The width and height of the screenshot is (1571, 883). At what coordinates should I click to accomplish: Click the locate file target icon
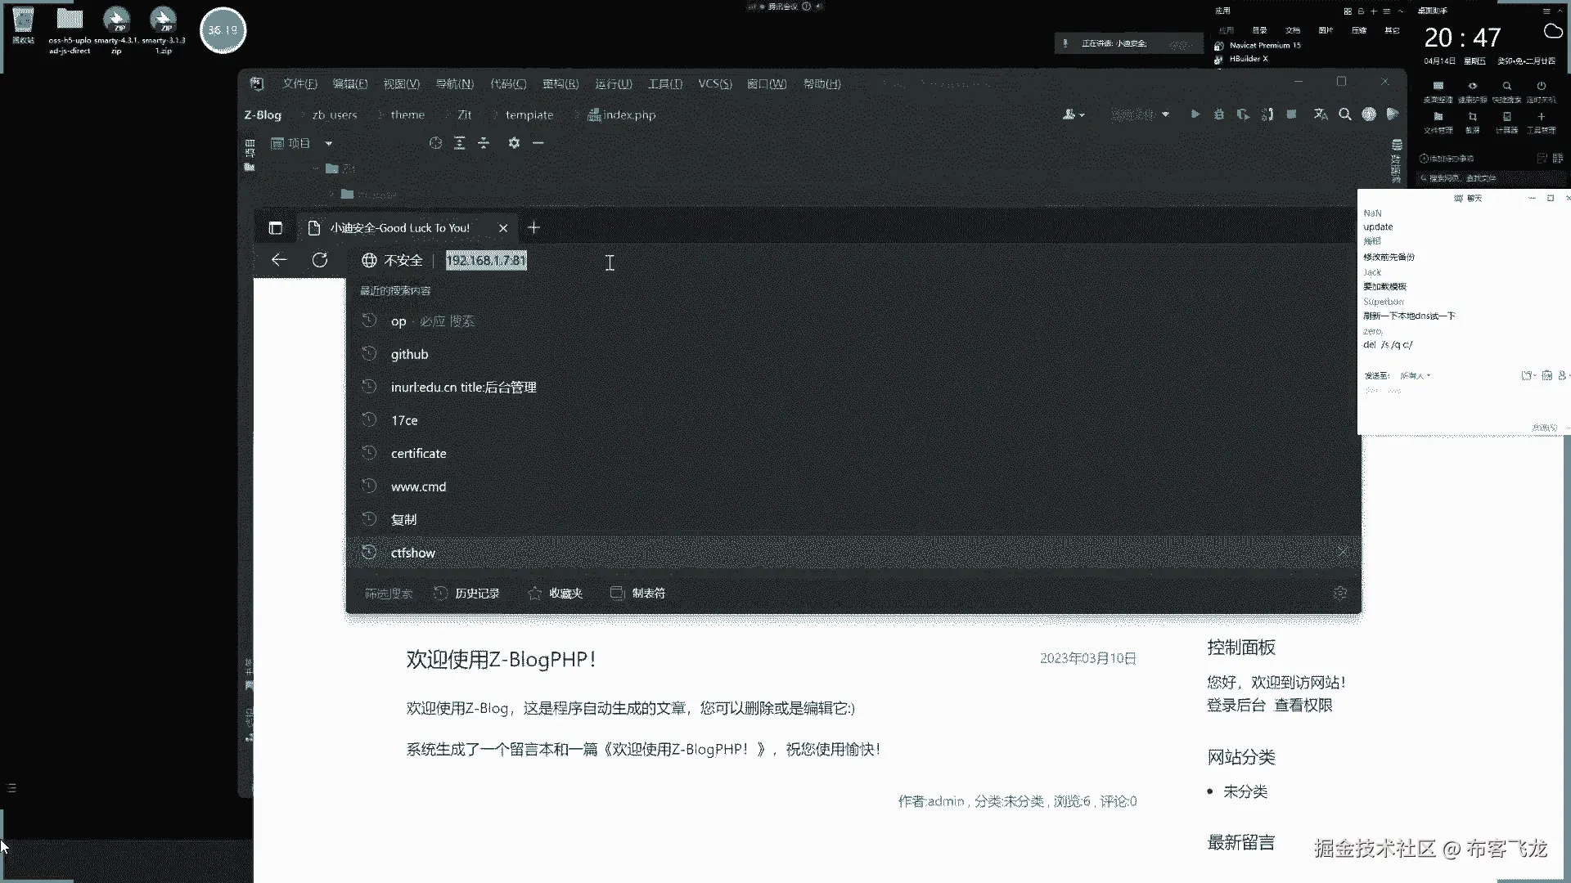(x=435, y=143)
